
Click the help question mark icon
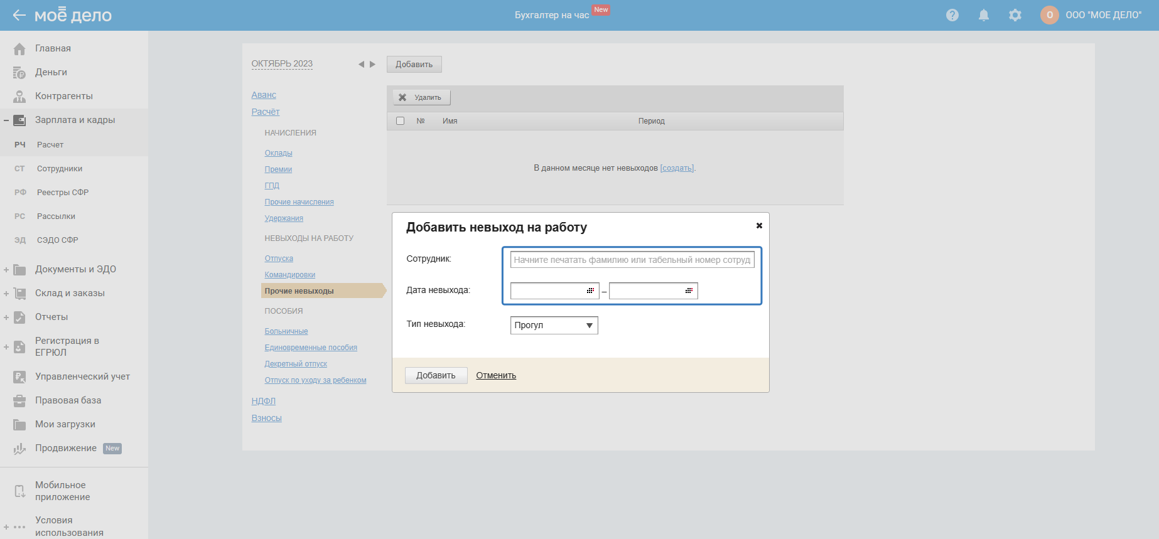click(952, 15)
